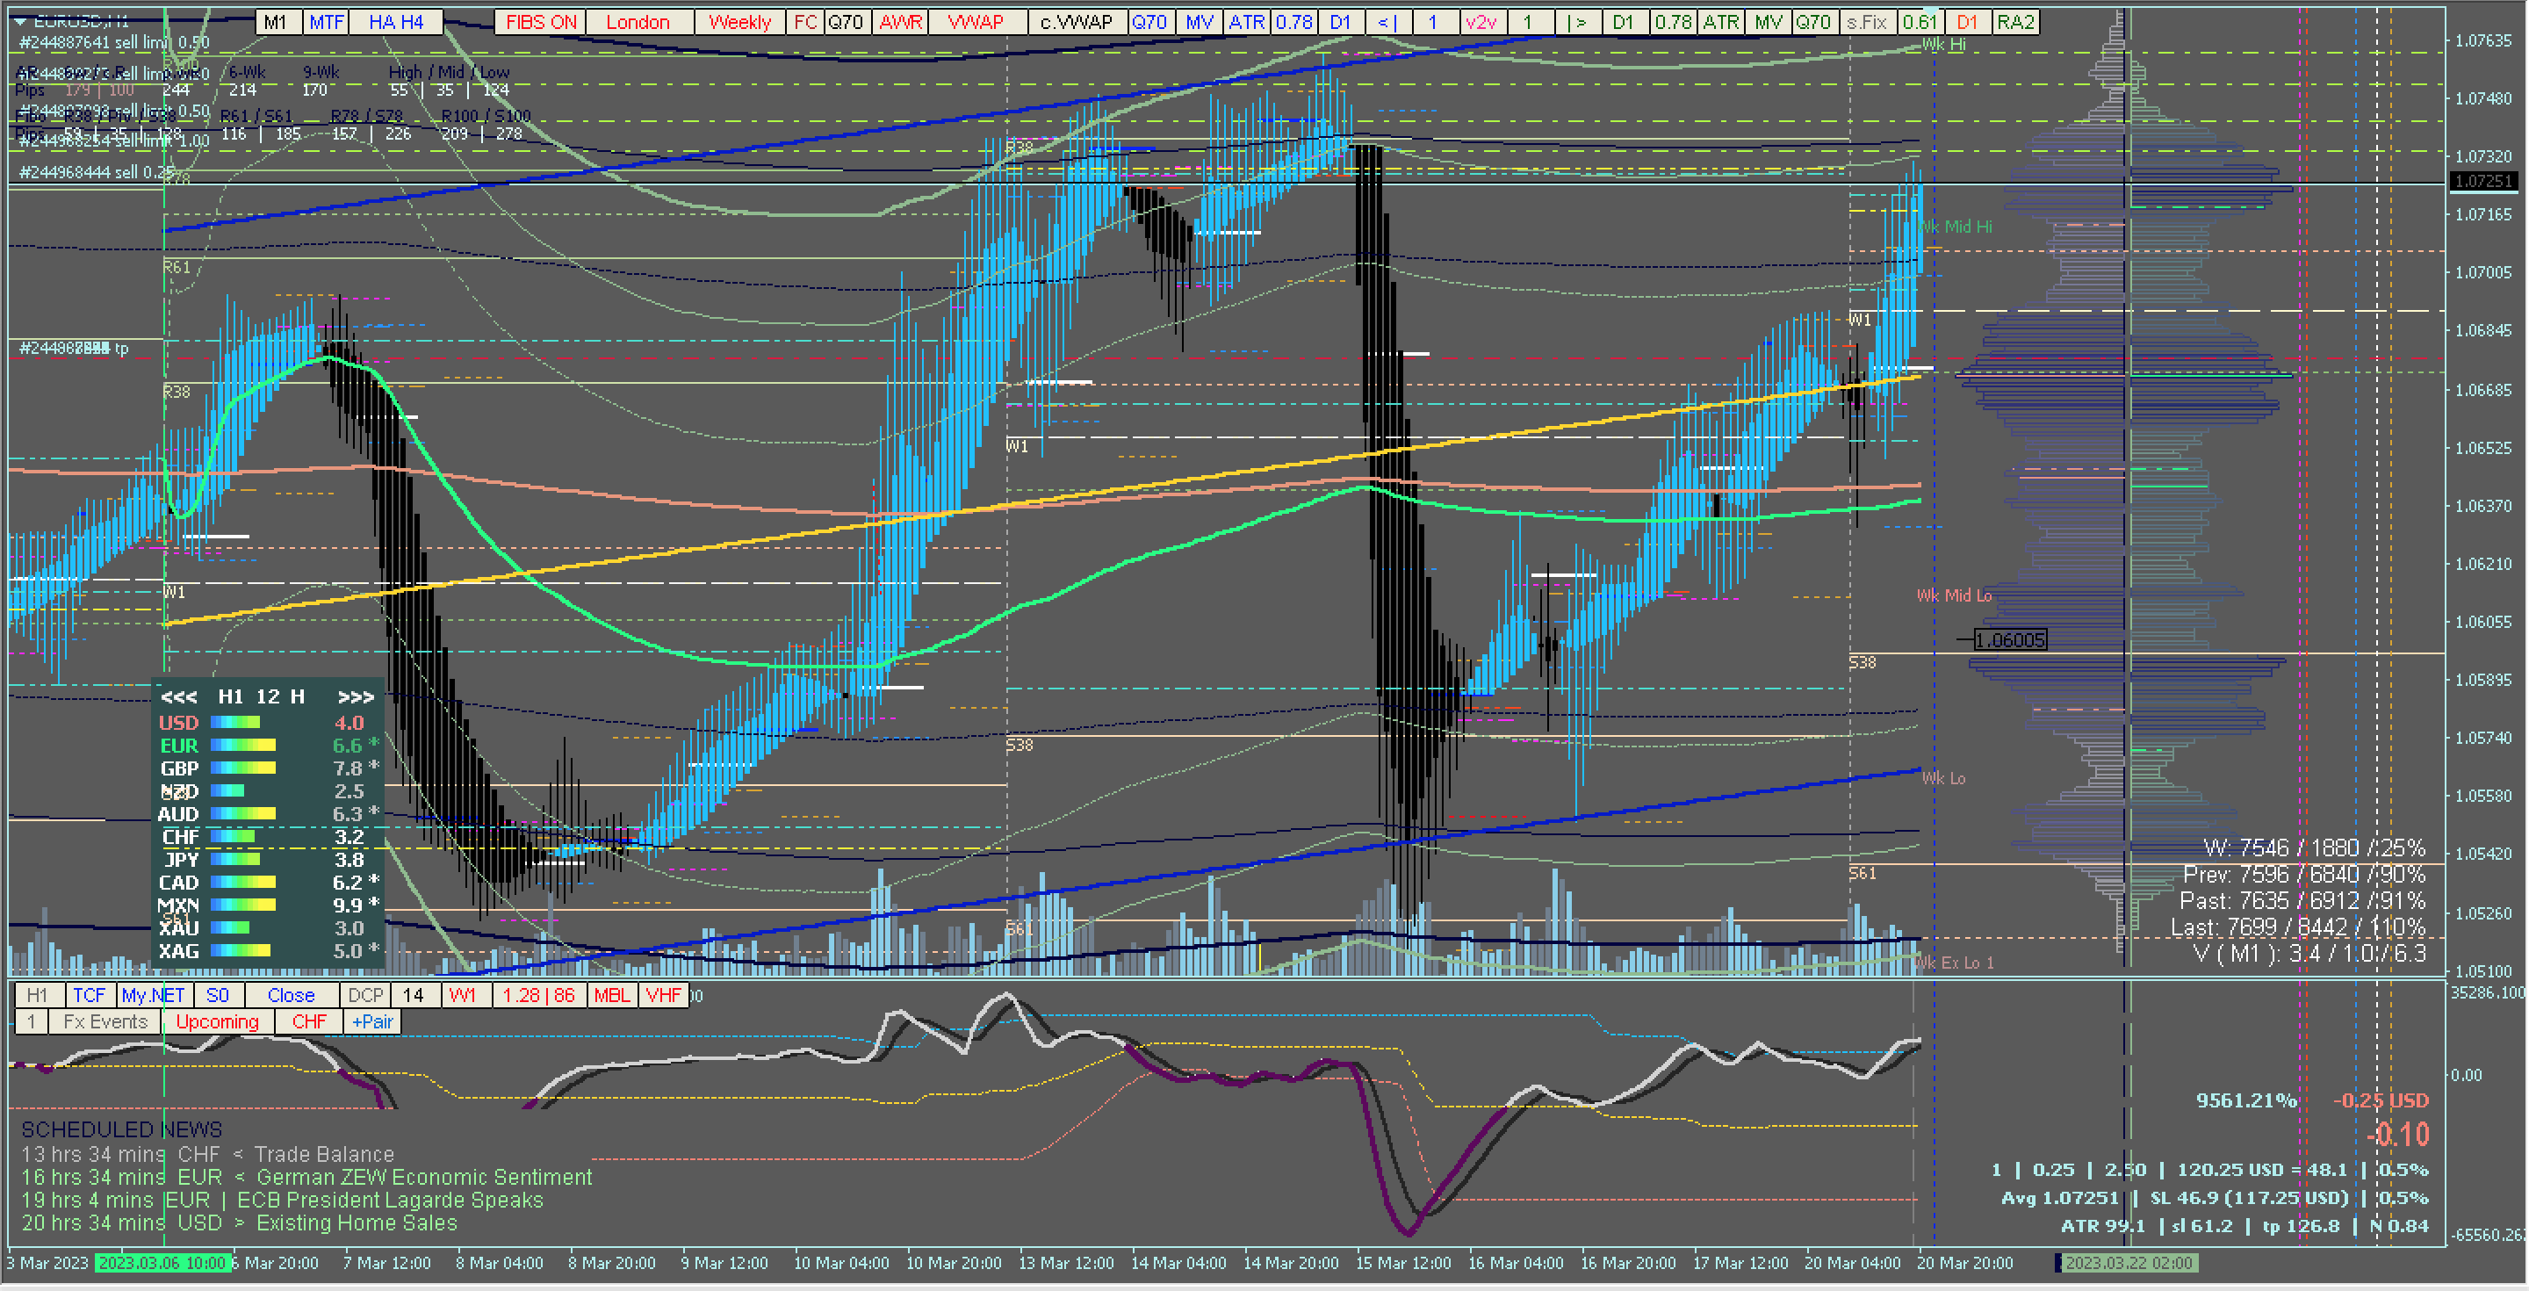Click the EUR strength meter bar

click(242, 746)
